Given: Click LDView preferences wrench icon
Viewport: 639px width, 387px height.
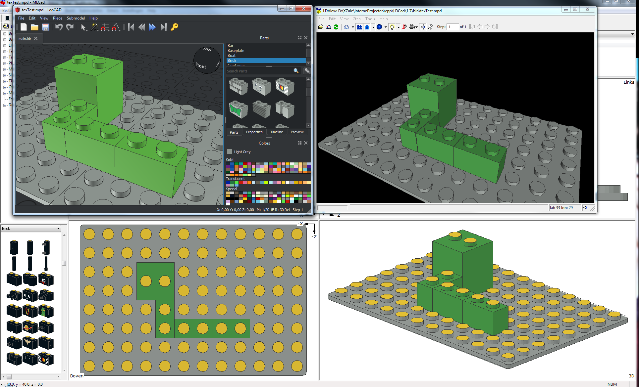Looking at the screenshot, I should 431,27.
